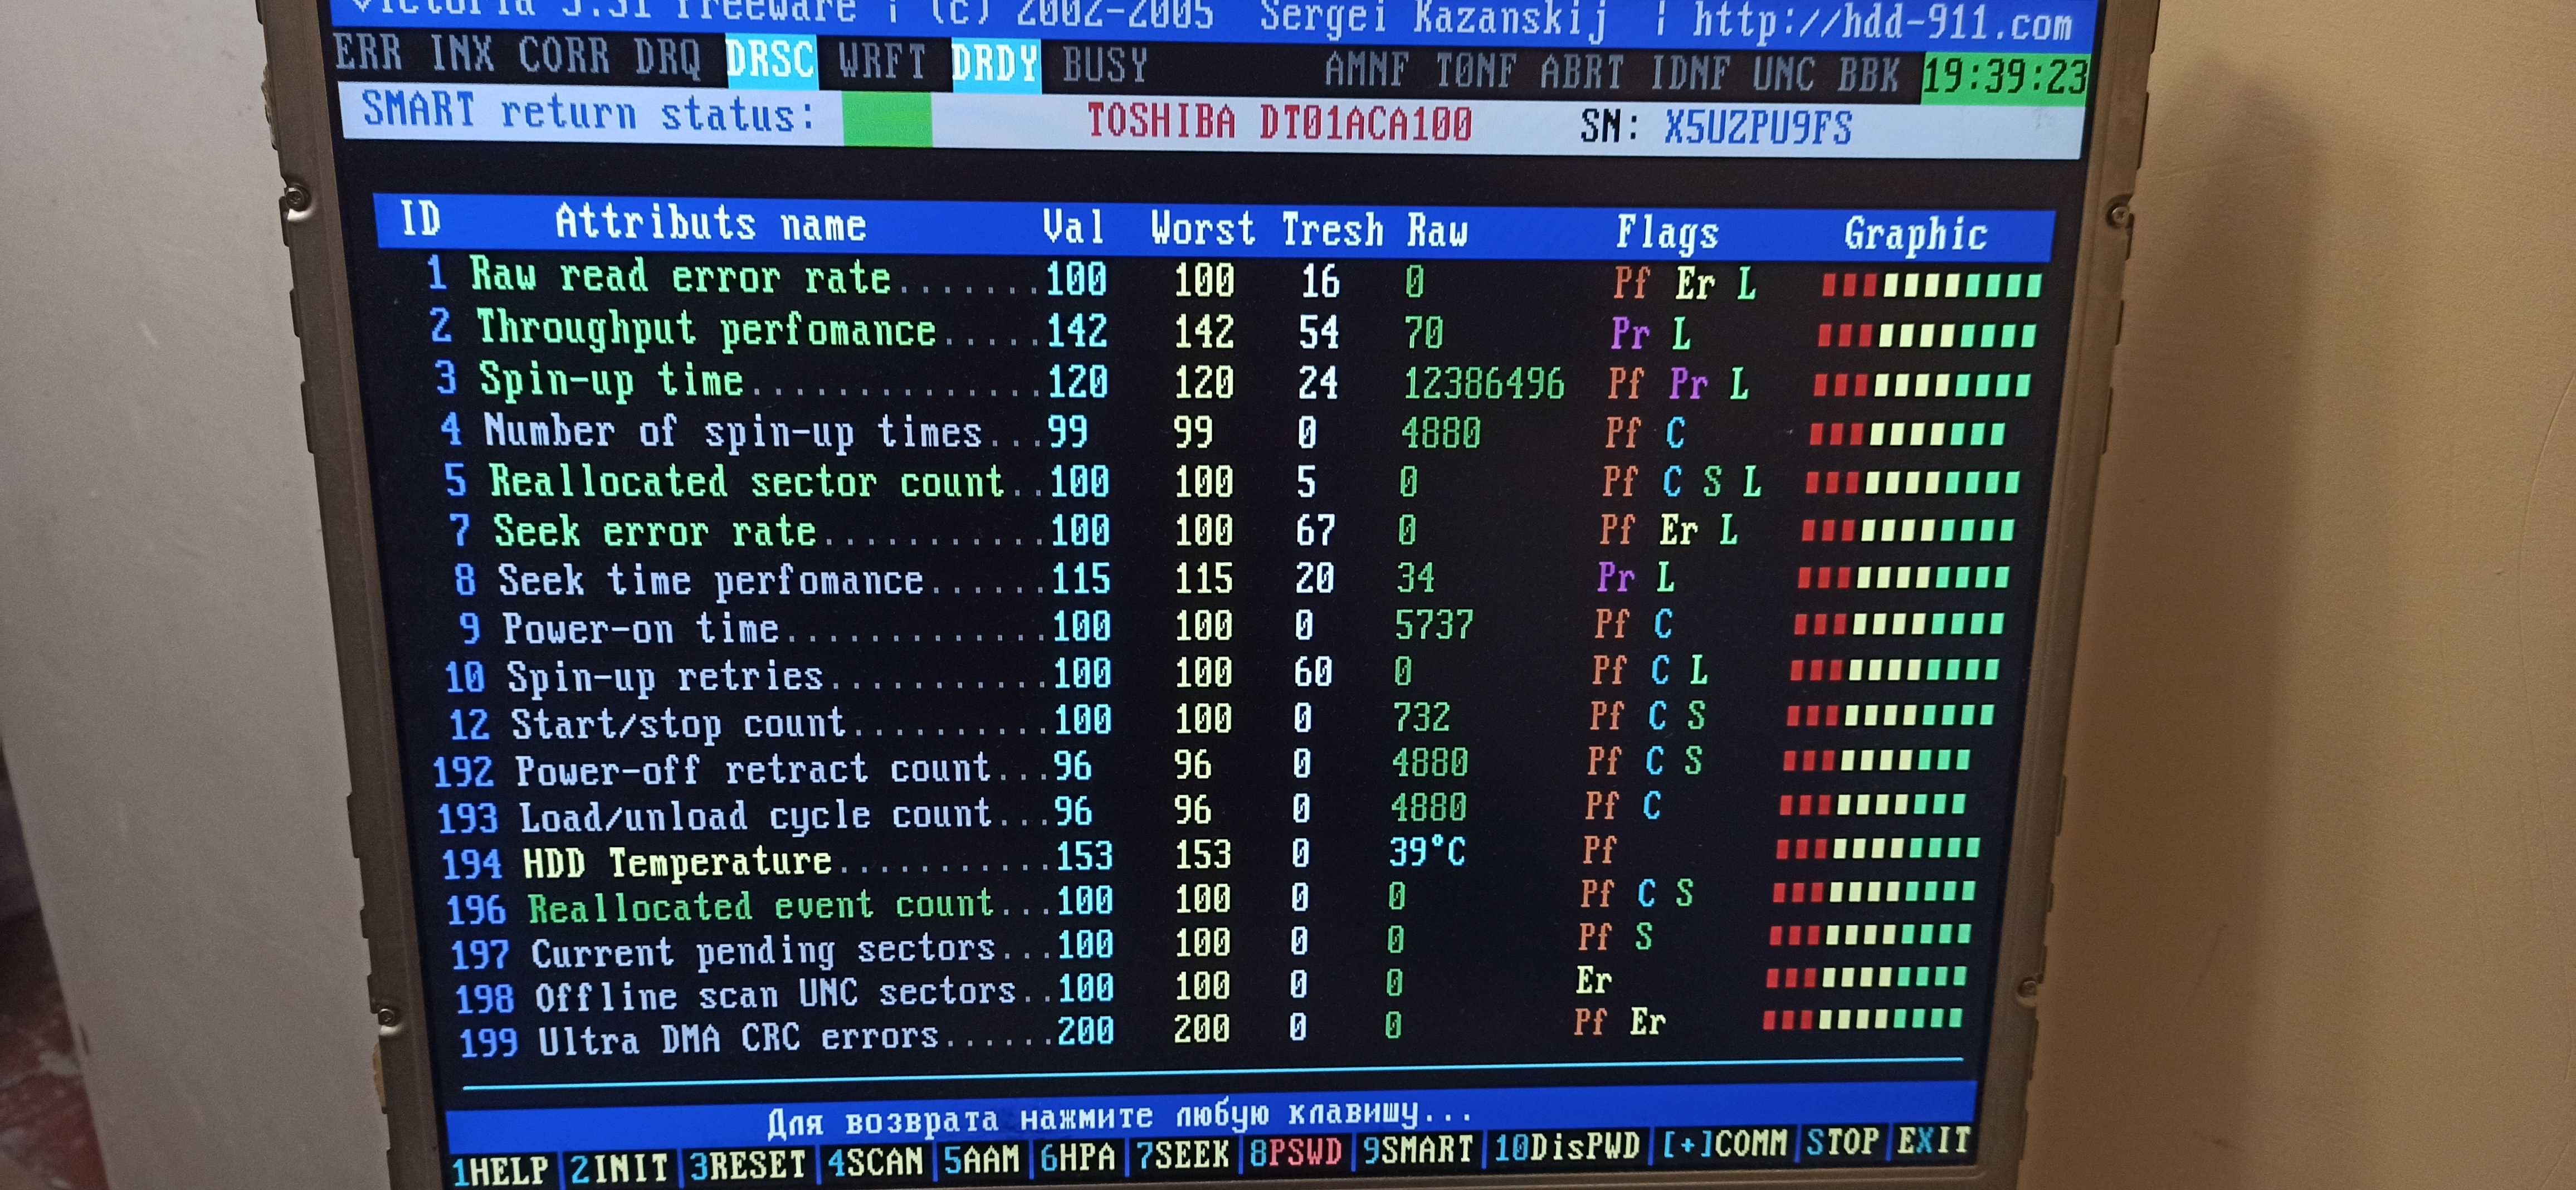The height and width of the screenshot is (1190, 2576).
Task: Click the Seek error rate attribute
Action: 655,530
